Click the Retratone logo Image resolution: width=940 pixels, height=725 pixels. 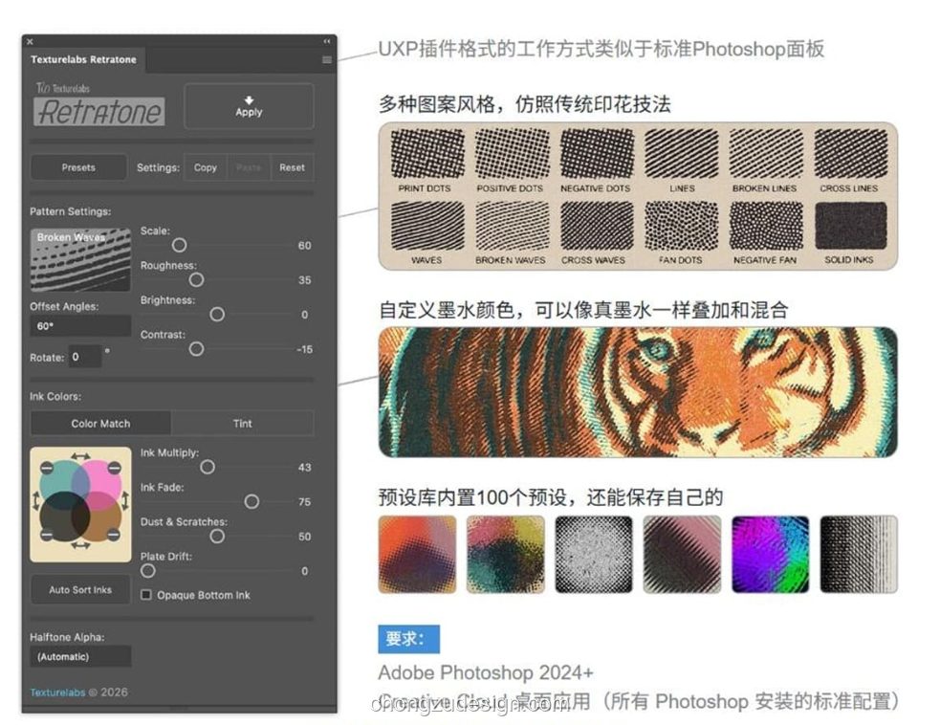click(99, 112)
